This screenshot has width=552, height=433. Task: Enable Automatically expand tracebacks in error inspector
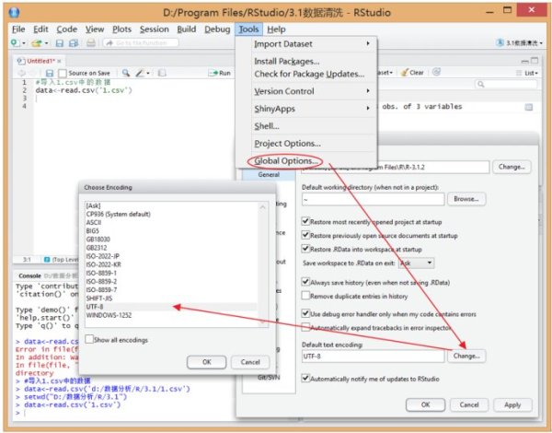(305, 327)
